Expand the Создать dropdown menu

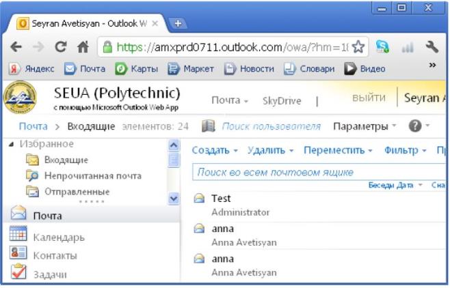click(215, 150)
